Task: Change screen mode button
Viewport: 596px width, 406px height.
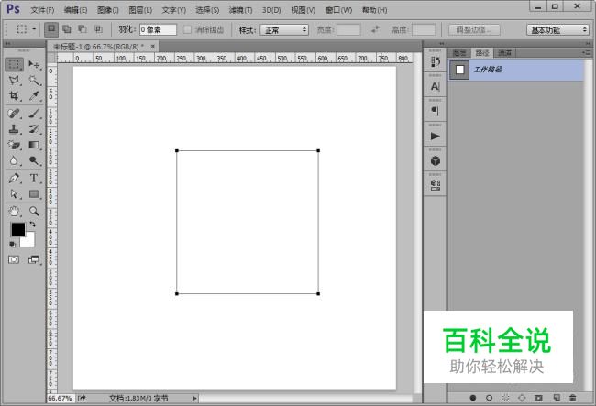Action: pyautogui.click(x=33, y=259)
